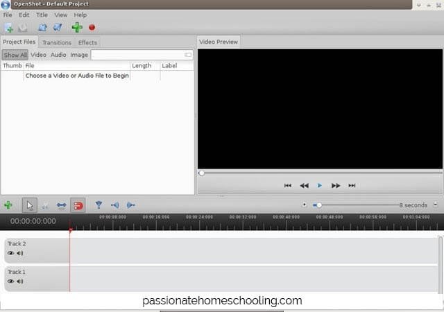444x312 pixels.
Task: Open the View menu
Action: pyautogui.click(x=61, y=15)
